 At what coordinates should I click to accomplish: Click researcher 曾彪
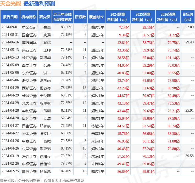coord(47,141)
